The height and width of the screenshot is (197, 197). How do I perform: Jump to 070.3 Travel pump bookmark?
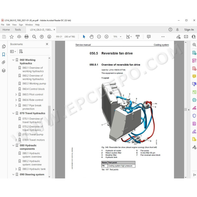(x=33, y=135)
